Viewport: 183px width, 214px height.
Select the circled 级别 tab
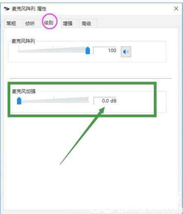point(49,23)
